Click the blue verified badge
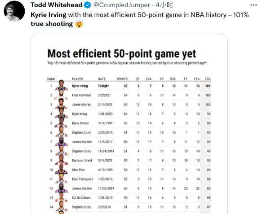 pyautogui.click(x=87, y=5)
